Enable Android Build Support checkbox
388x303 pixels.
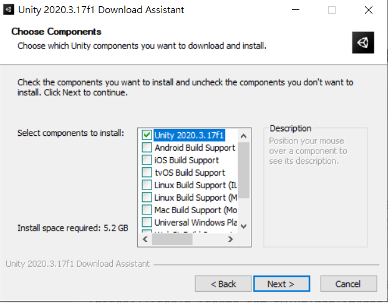(x=147, y=147)
